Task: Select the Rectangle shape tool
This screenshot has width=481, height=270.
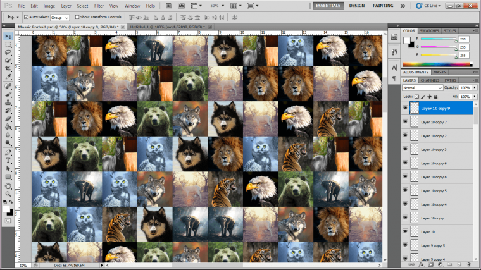Action: (x=8, y=176)
